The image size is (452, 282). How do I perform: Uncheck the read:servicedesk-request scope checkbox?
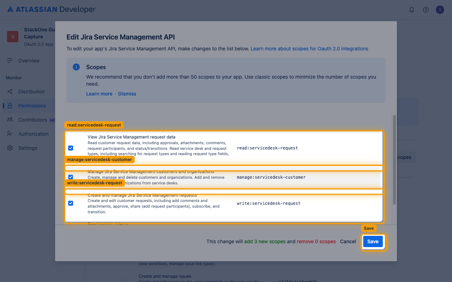71,148
